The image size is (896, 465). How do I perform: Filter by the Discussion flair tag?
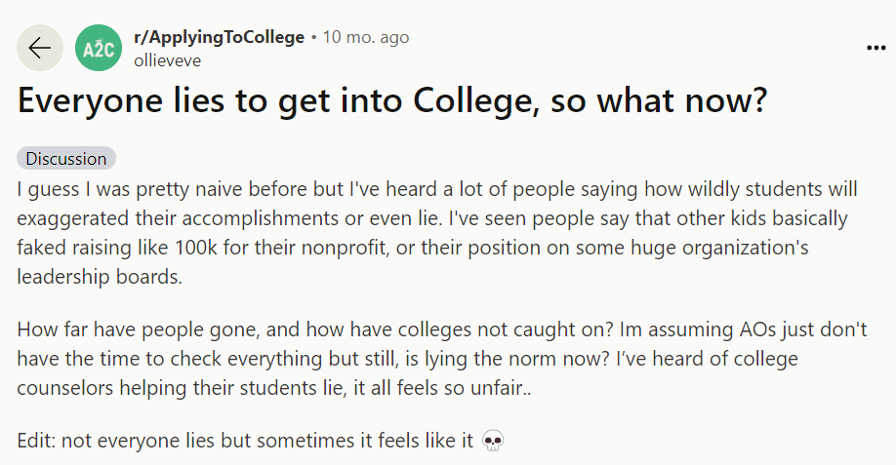(x=66, y=159)
